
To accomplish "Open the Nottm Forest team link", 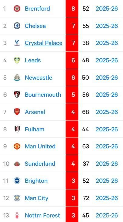I will pos(43,215).
